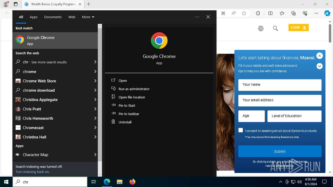Uninstall Google Chrome
Image resolution: width=333 pixels, height=187 pixels.
coord(125,122)
